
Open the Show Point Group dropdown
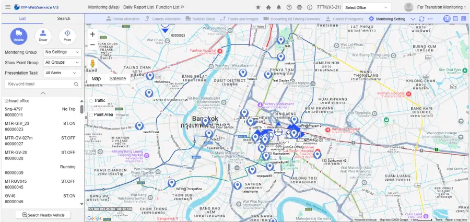tap(62, 62)
